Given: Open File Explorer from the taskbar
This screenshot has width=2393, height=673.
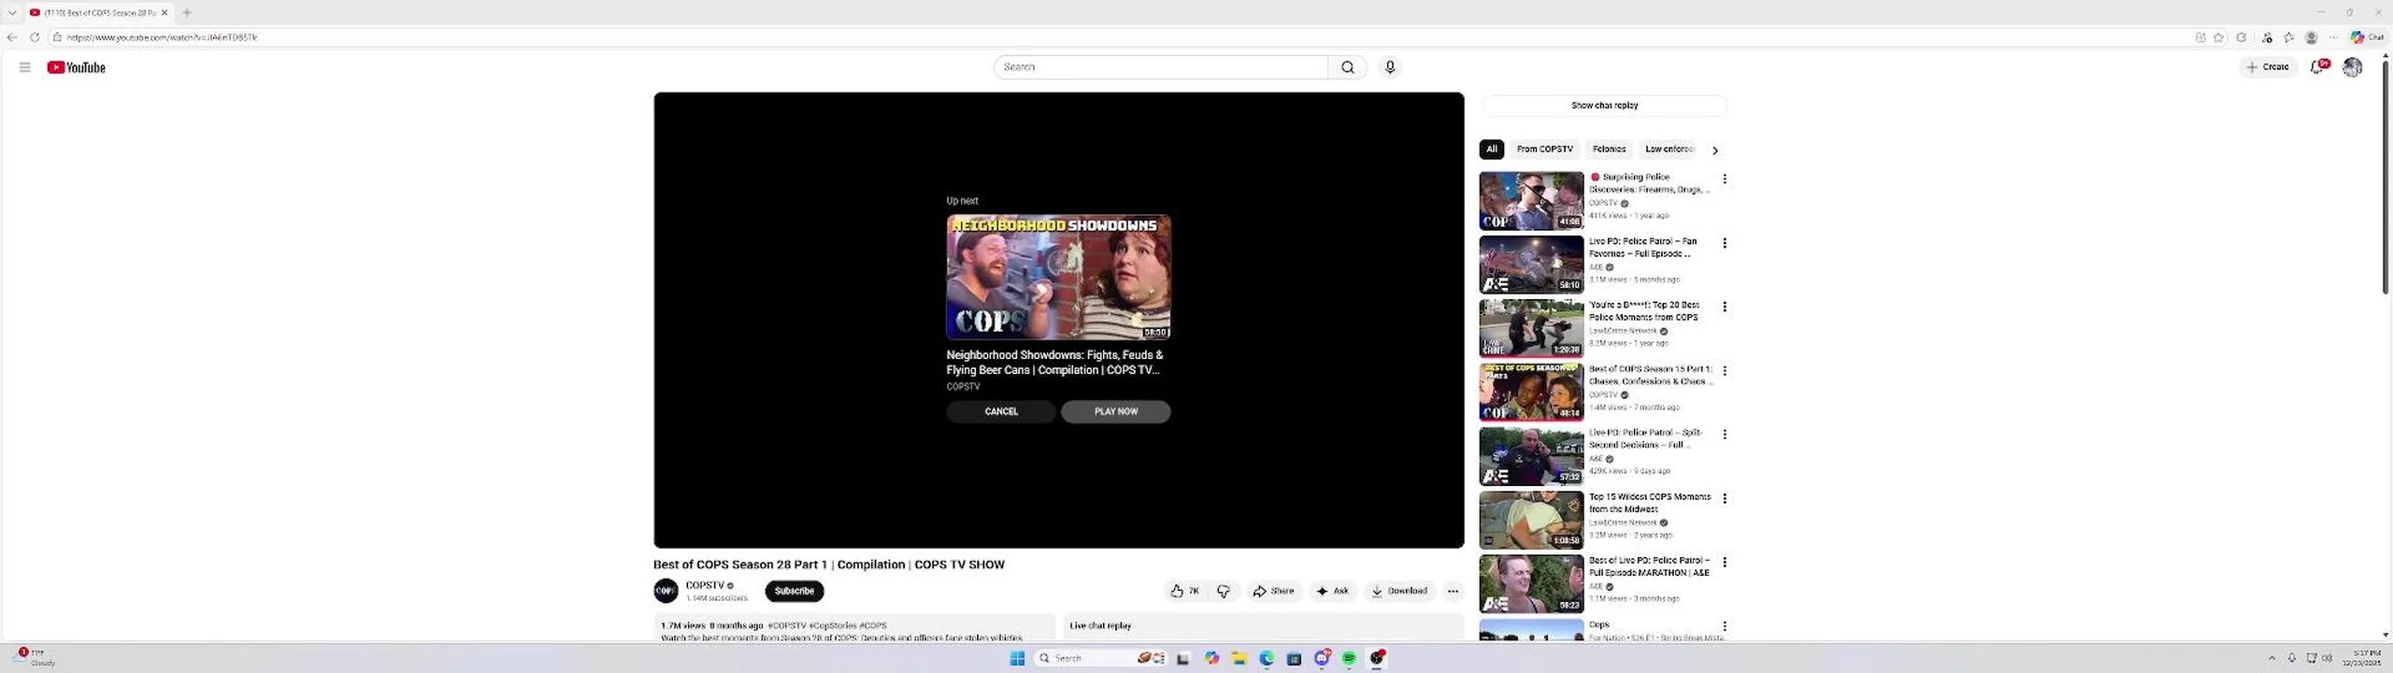Looking at the screenshot, I should coord(1239,658).
